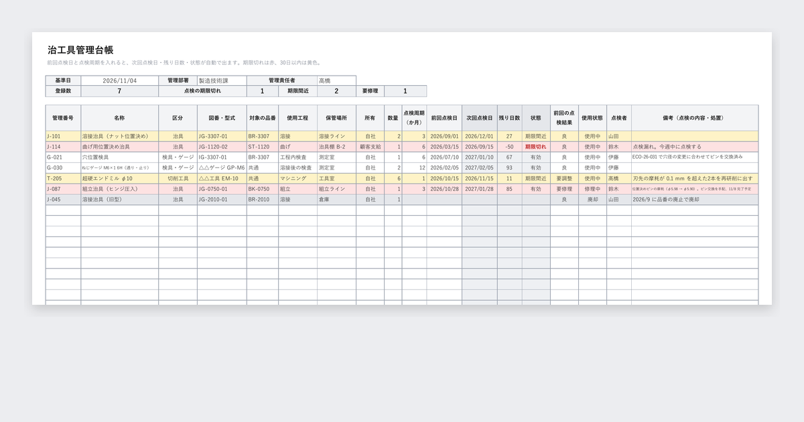
Task: Click the 備考（点検の内容・処置） column header
Action: click(x=695, y=118)
